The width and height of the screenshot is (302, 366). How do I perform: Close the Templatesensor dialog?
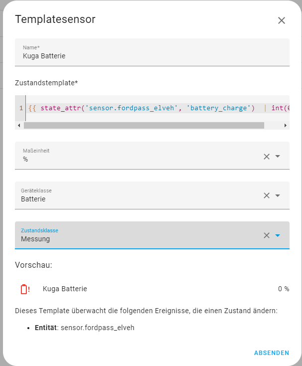tap(282, 20)
